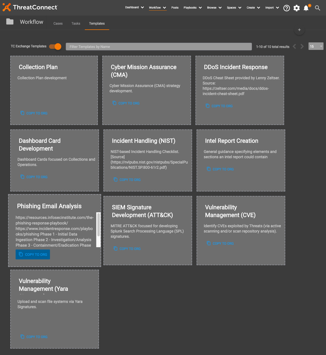Open the Collection Plan card title

38,67
